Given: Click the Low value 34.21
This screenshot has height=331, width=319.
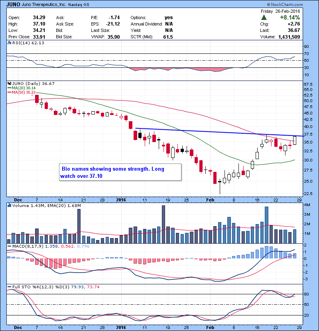Looking at the screenshot, I should [x=39, y=30].
